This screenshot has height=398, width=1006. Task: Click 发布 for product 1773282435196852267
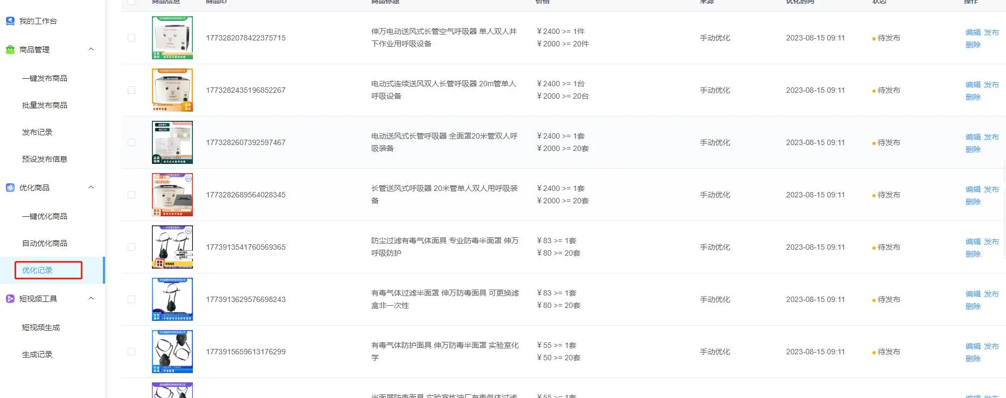click(991, 85)
